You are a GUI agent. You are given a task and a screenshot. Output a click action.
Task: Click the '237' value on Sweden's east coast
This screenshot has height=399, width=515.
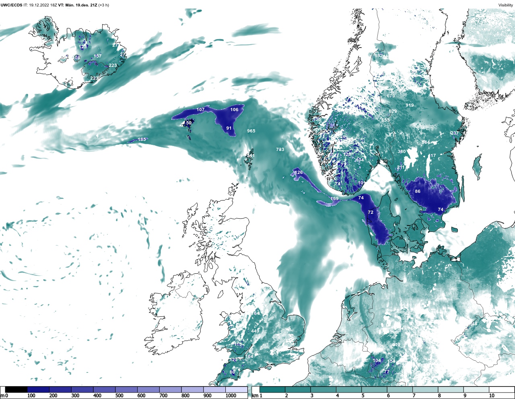coord(454,133)
